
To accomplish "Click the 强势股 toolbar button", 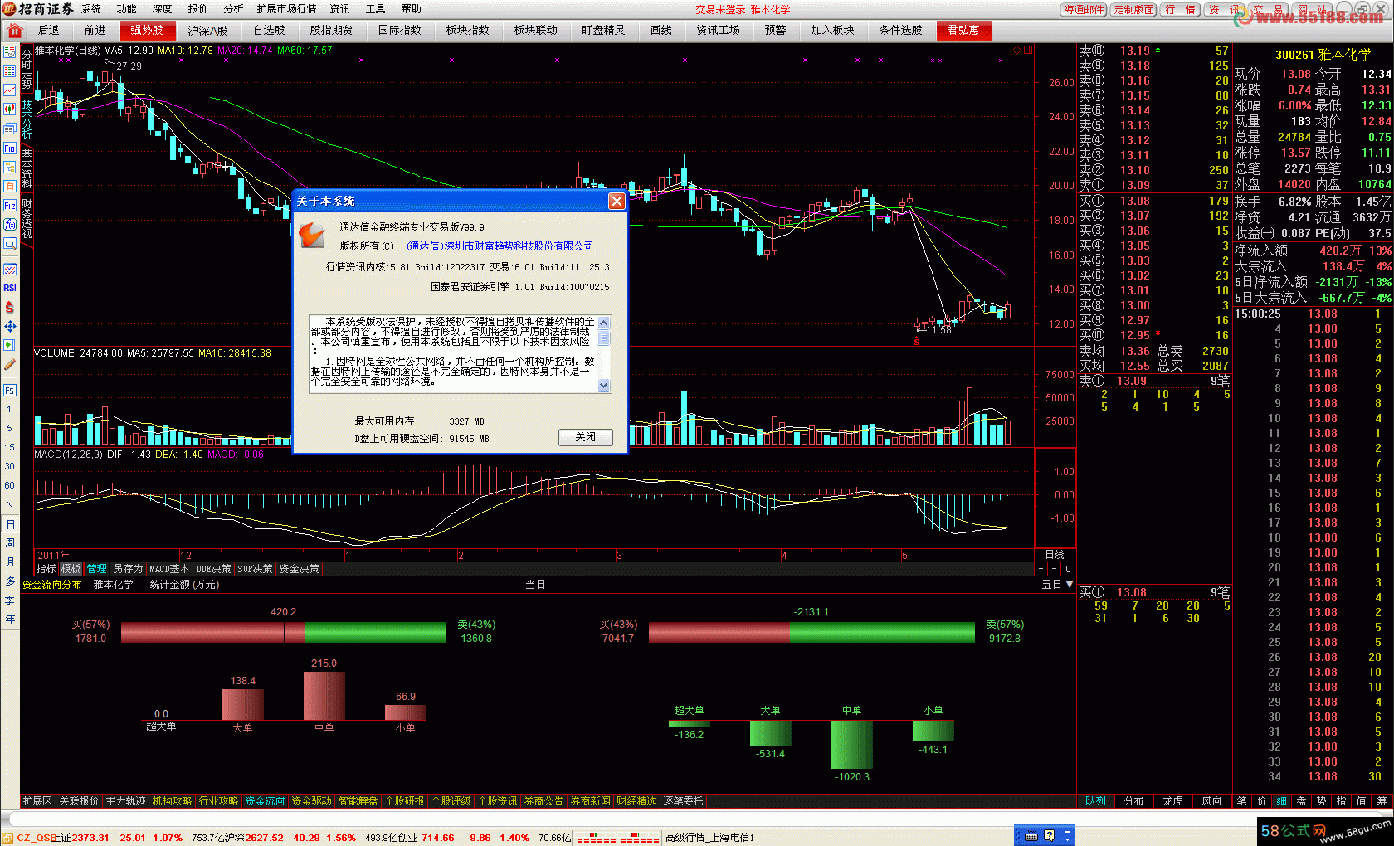I will click(x=147, y=31).
